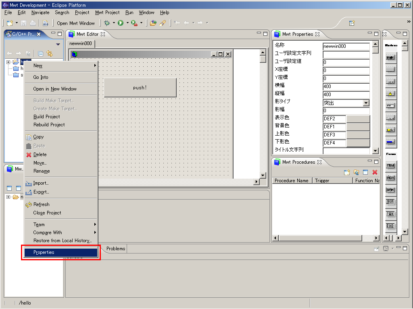Viewport: 413px width, 309px height.
Task: Open the Mwt Project menu
Action: [107, 12]
